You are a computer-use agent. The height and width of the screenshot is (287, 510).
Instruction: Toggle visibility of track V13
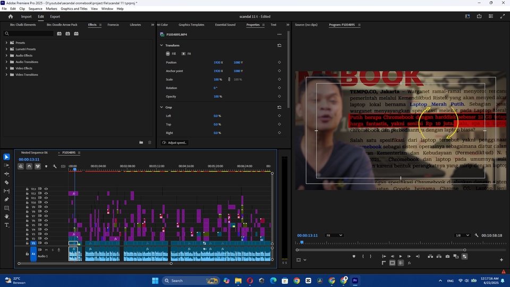tap(46, 189)
